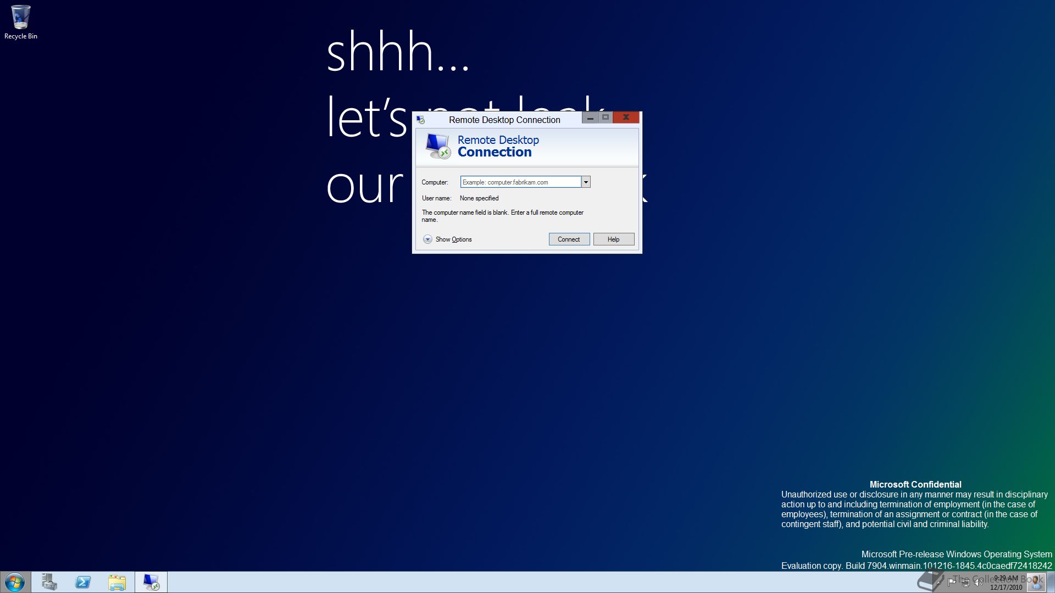
Task: Click the Help button
Action: pos(614,239)
